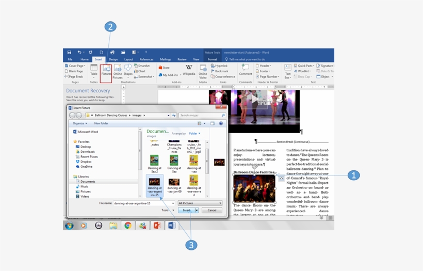Open Windows Explorer from the taskbar
Image resolution: width=423 pixels, height=271 pixels.
[113, 226]
